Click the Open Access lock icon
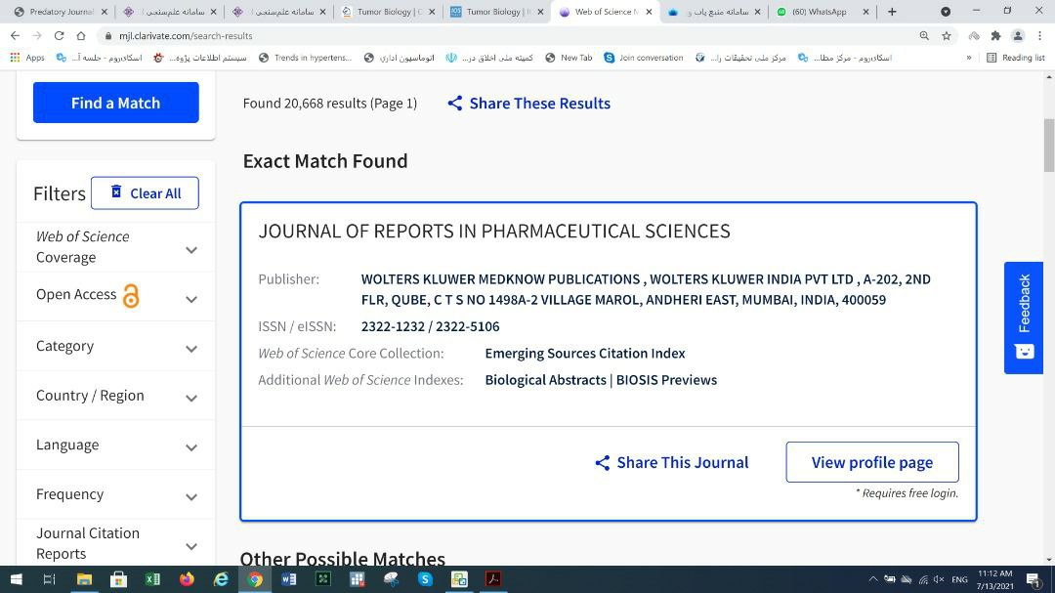This screenshot has width=1055, height=593. [131, 295]
